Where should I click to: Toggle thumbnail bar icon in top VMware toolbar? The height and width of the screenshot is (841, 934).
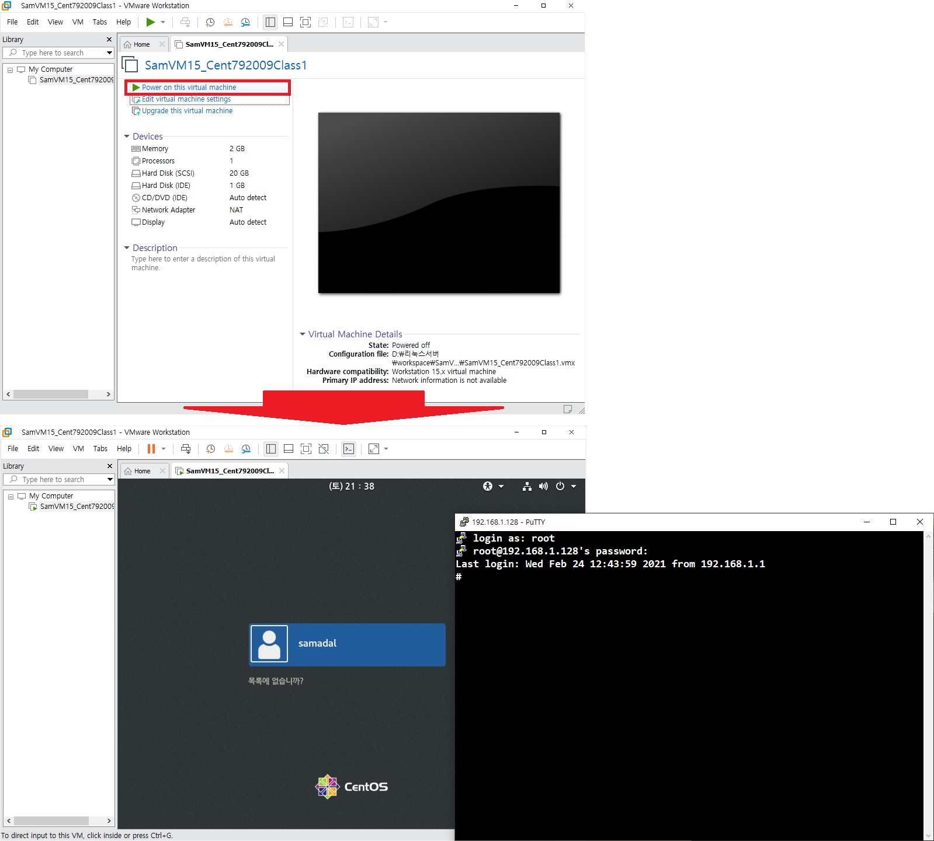coord(288,22)
